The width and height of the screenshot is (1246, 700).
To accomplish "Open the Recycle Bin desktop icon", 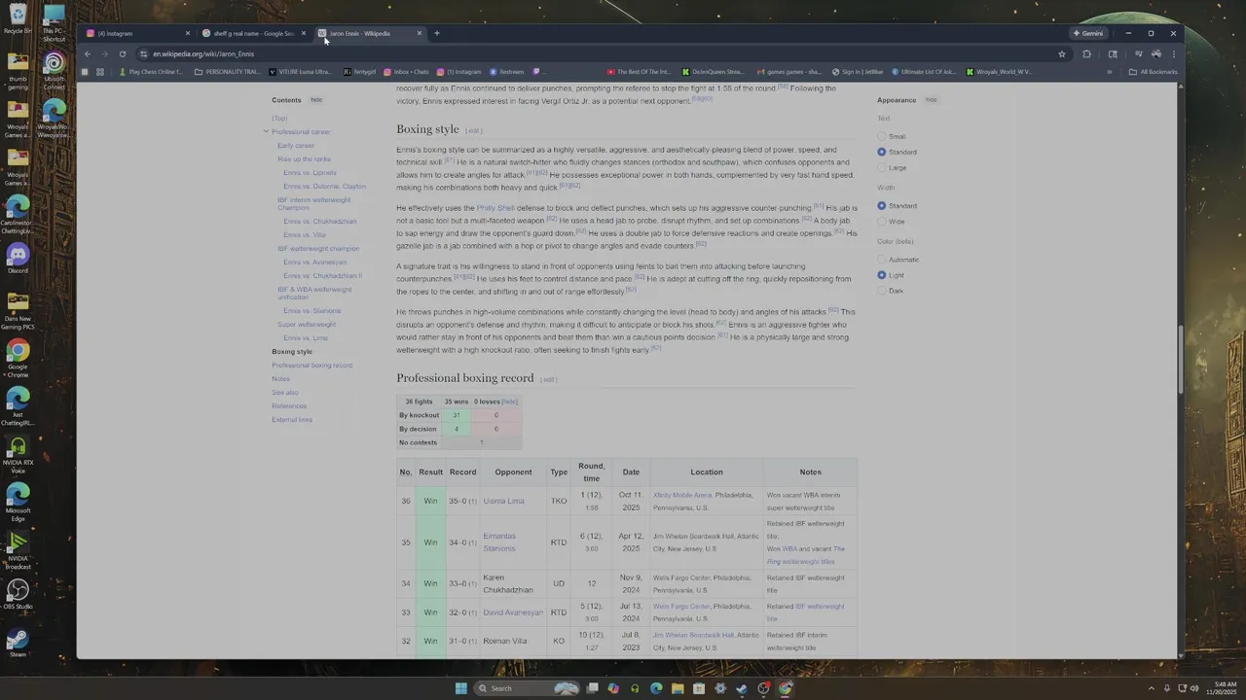I will (x=18, y=19).
